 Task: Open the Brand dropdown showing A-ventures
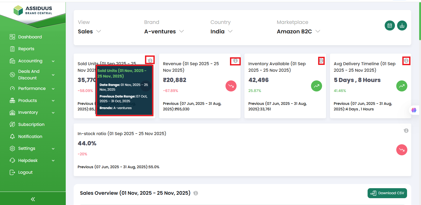click(x=164, y=32)
